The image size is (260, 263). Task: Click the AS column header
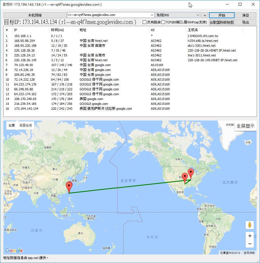[x=167, y=30]
